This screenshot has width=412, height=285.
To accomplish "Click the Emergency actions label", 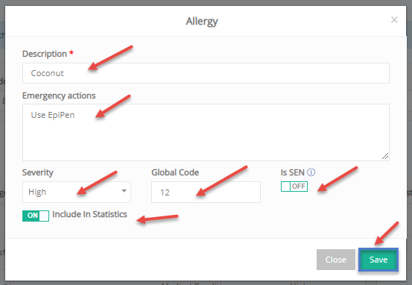I will click(59, 95).
